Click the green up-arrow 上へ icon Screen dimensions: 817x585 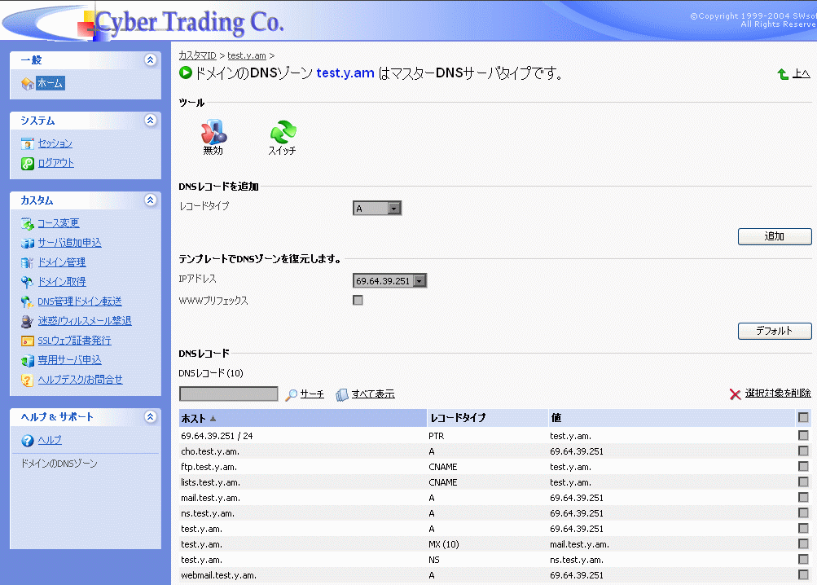783,74
